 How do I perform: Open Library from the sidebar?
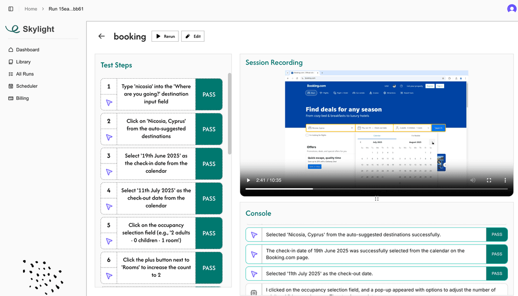(x=23, y=62)
